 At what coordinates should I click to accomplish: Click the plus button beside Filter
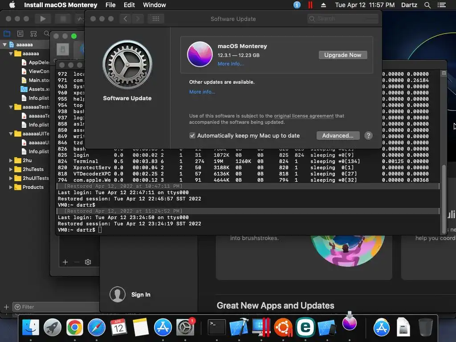(x=6, y=307)
